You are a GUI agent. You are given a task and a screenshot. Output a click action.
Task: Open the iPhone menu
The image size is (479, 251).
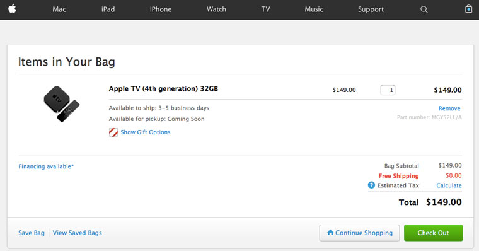point(161,9)
